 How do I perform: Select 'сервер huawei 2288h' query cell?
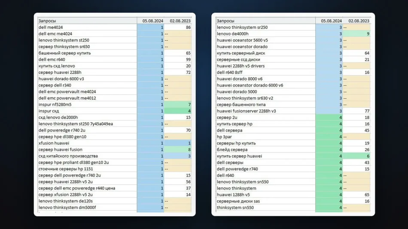(88, 72)
